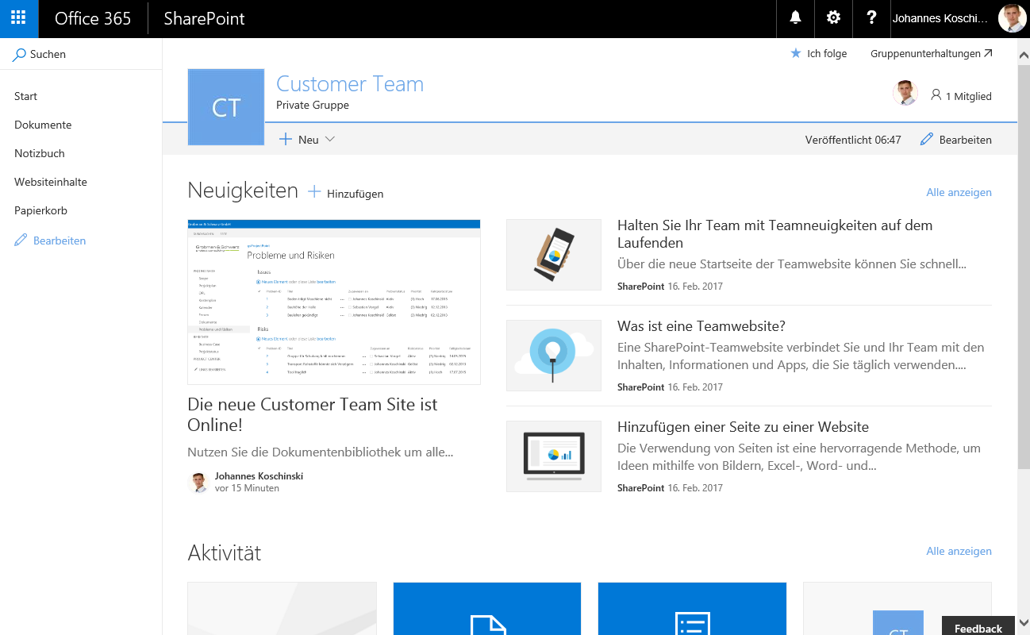This screenshot has height=635, width=1030.
Task: Open Halten Sie Ihr Team mit Teamneuigkeiten article
Action: [x=775, y=234]
